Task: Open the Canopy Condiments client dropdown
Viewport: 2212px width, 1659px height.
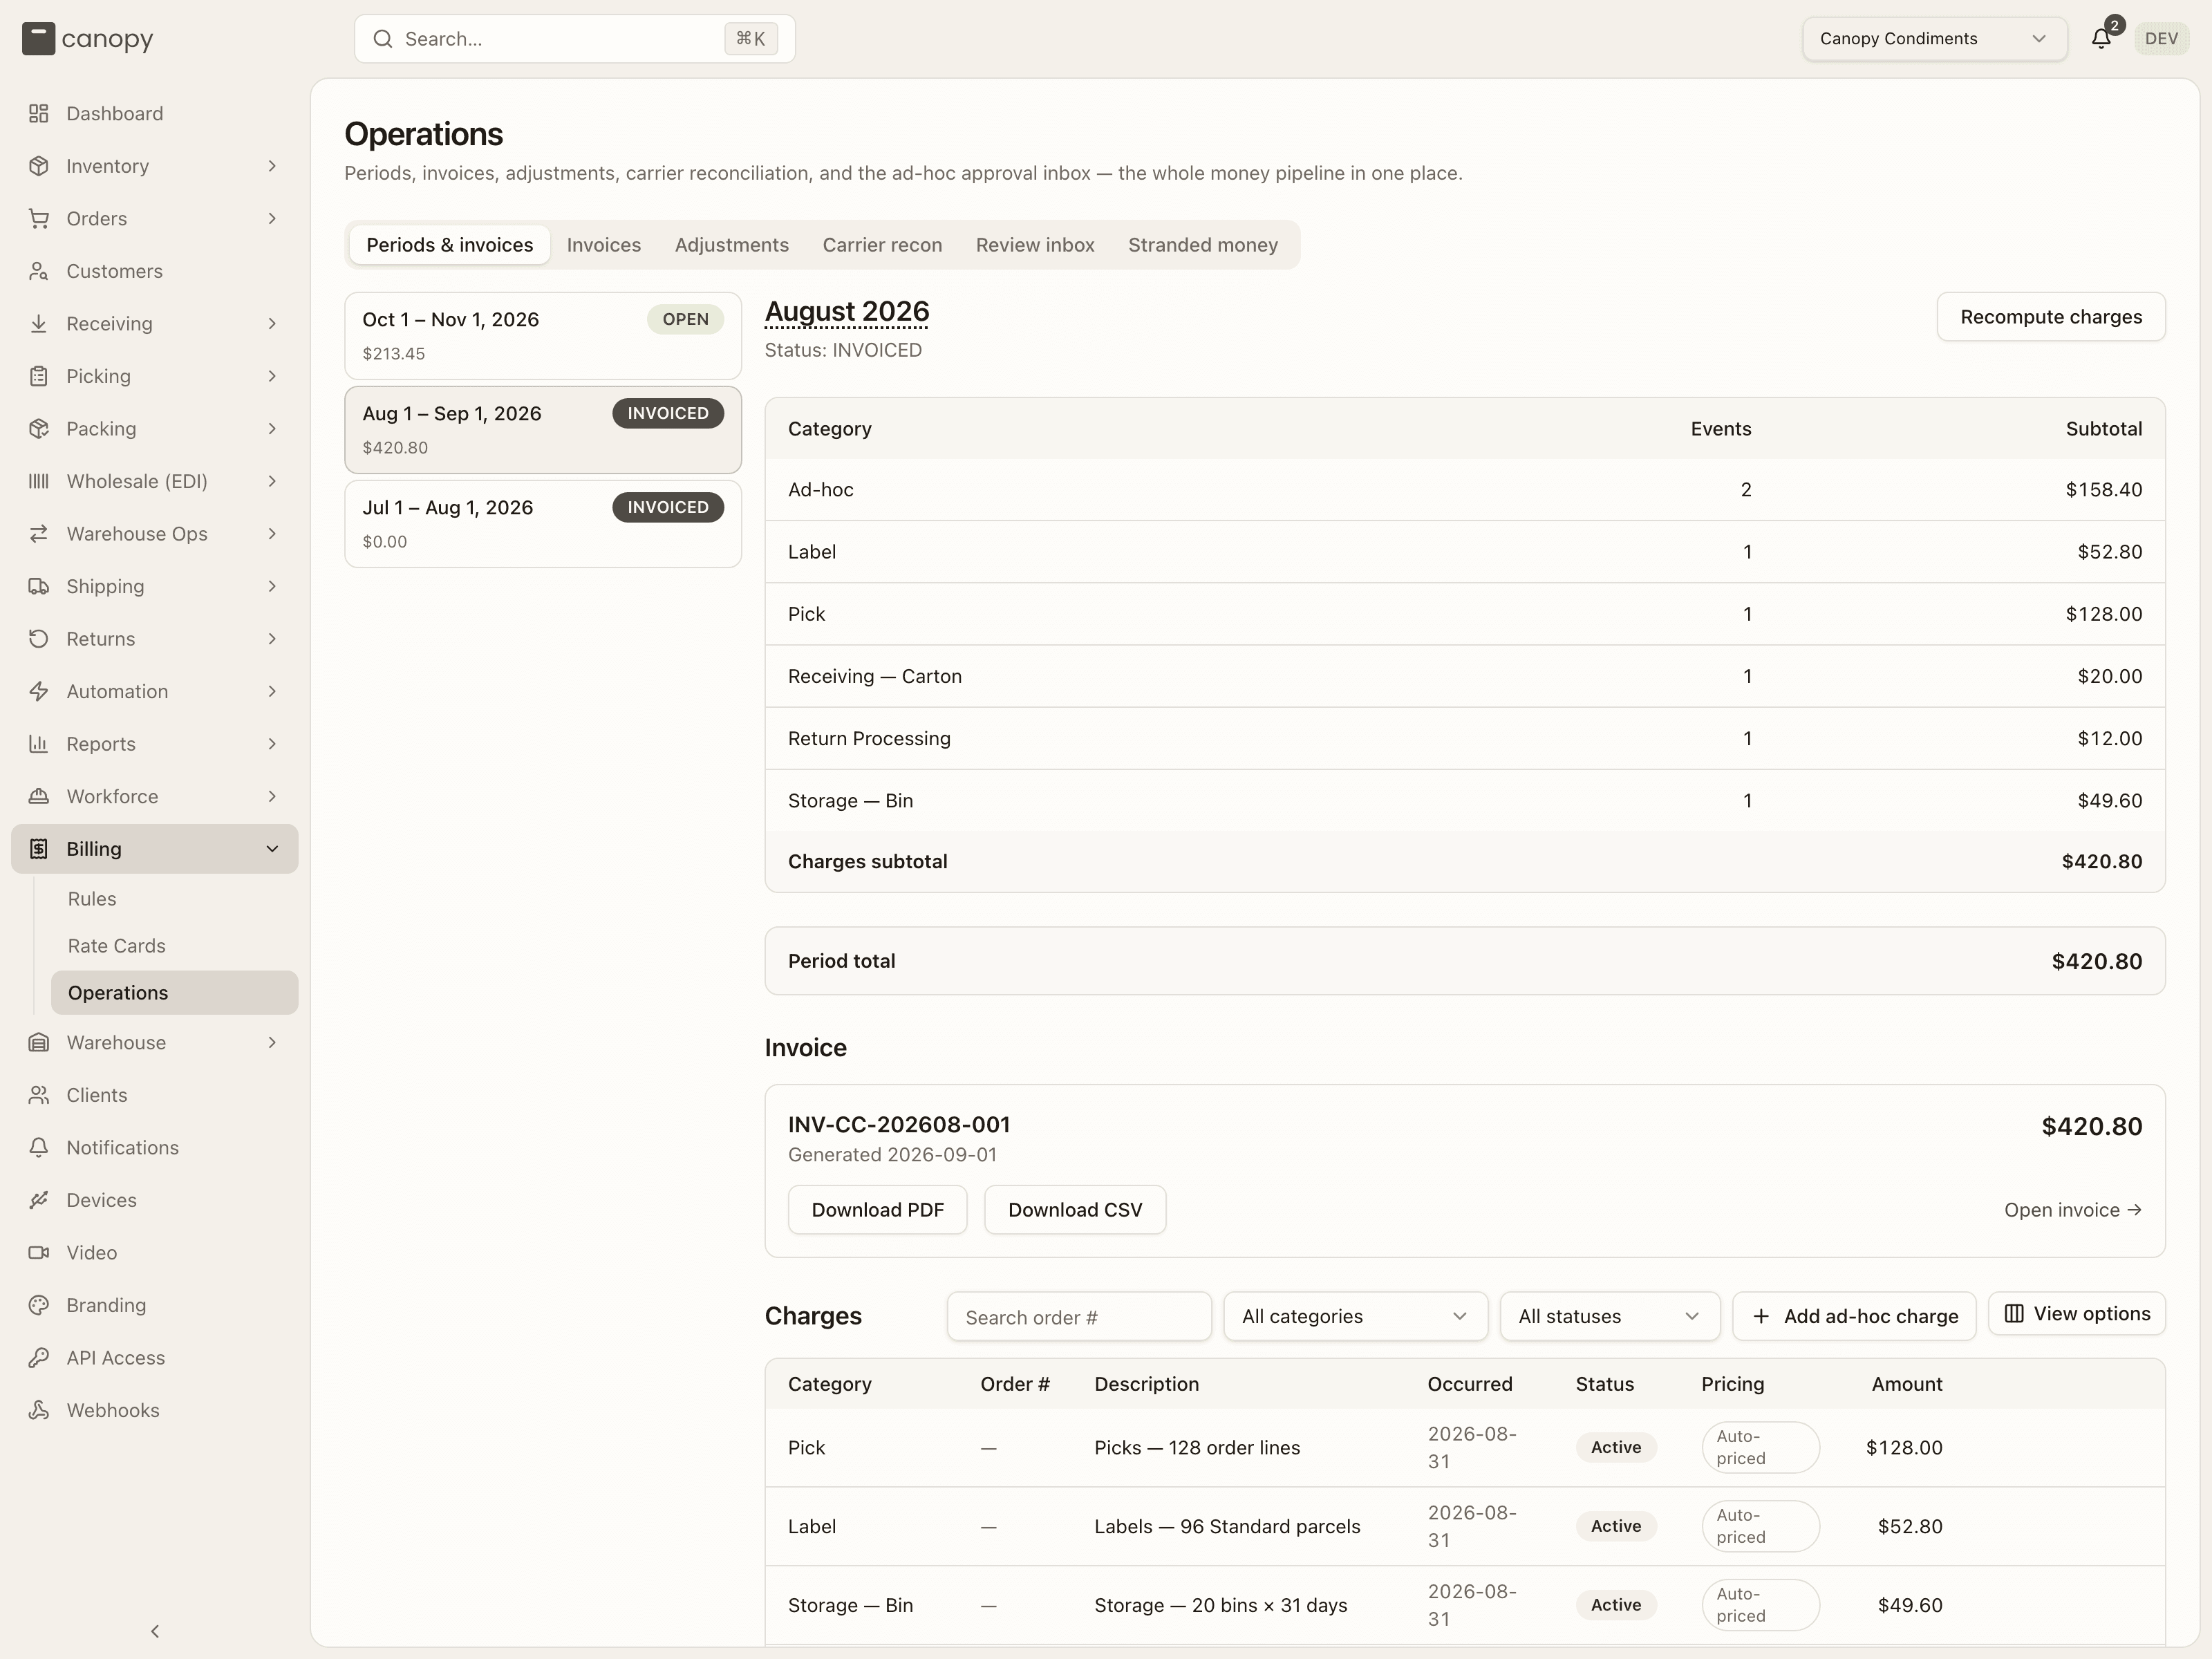Action: coord(1934,39)
